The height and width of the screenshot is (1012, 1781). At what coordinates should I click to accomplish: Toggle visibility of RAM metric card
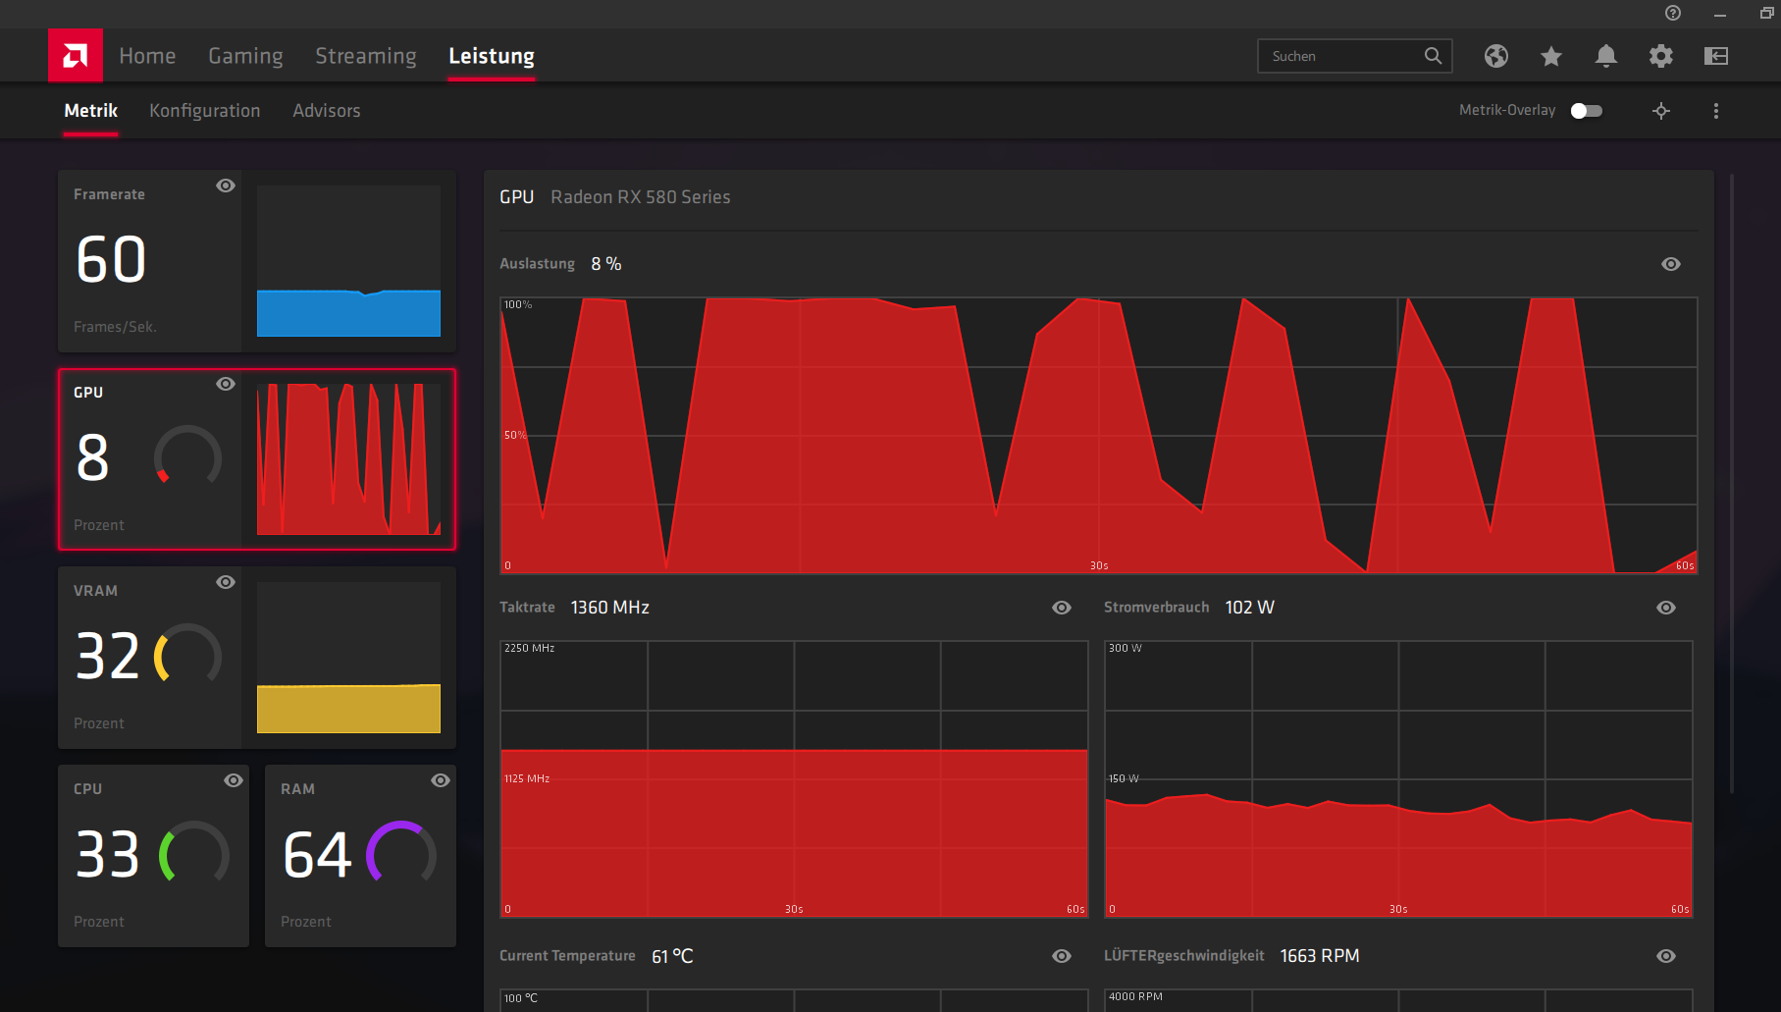(x=441, y=780)
